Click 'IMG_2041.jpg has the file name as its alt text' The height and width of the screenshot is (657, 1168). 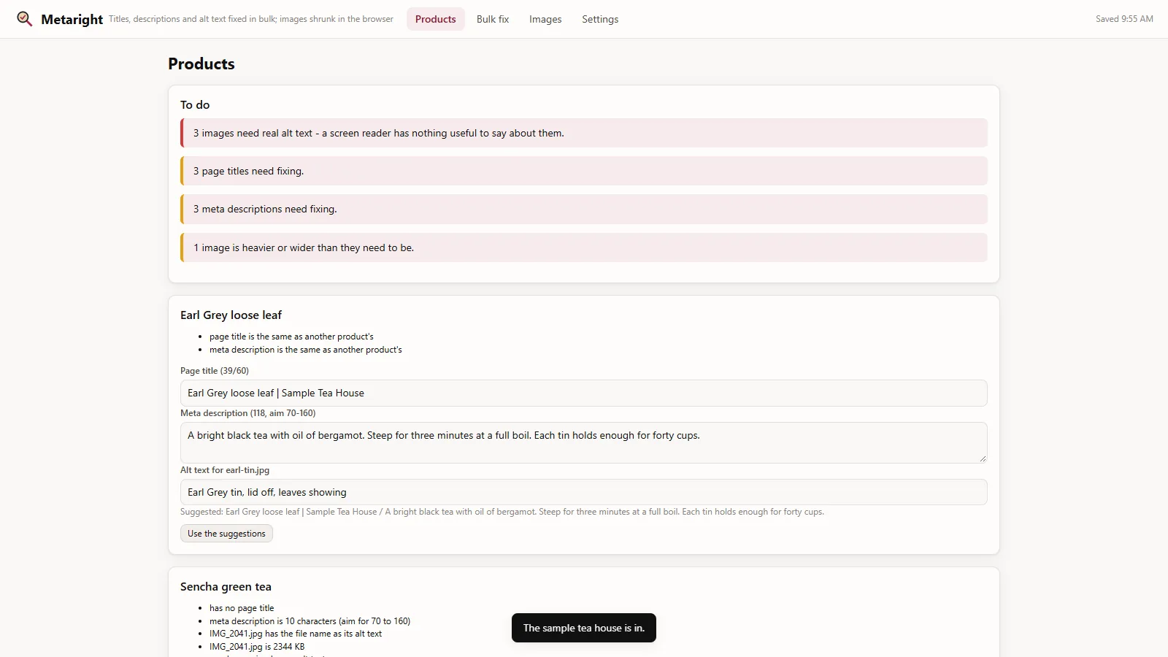click(296, 634)
